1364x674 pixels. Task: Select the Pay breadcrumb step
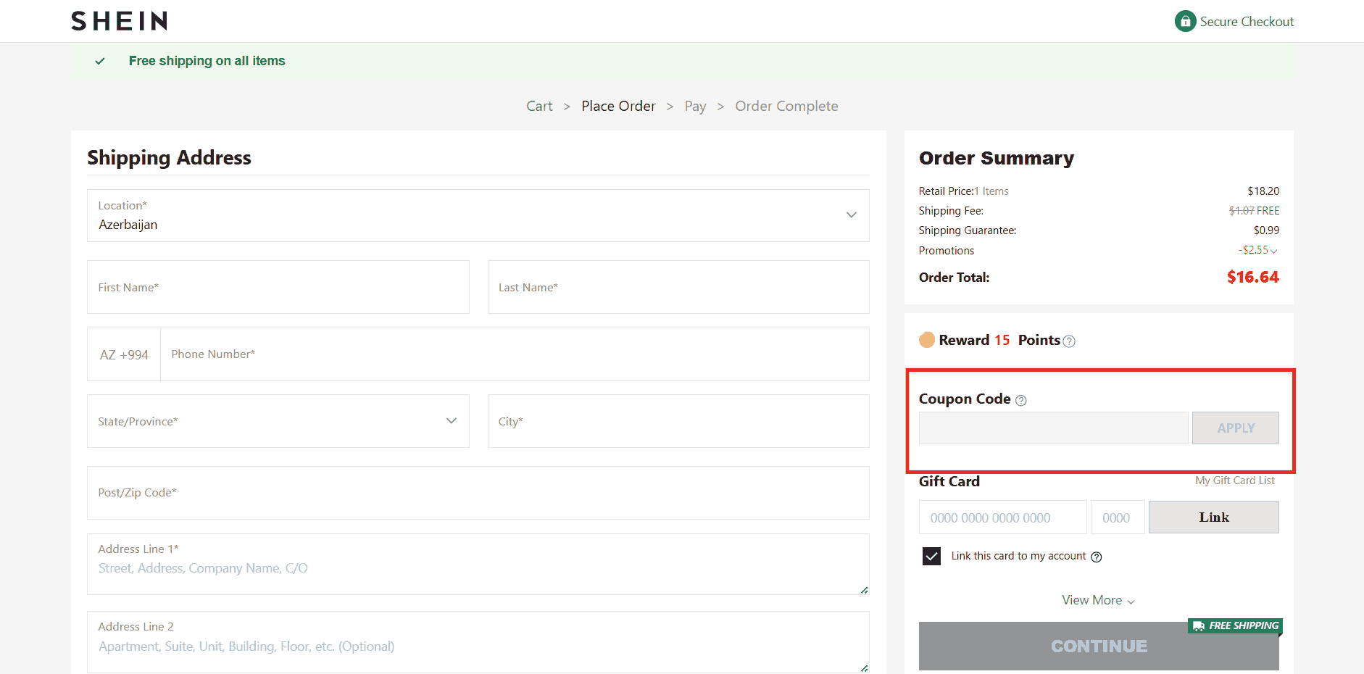click(695, 106)
